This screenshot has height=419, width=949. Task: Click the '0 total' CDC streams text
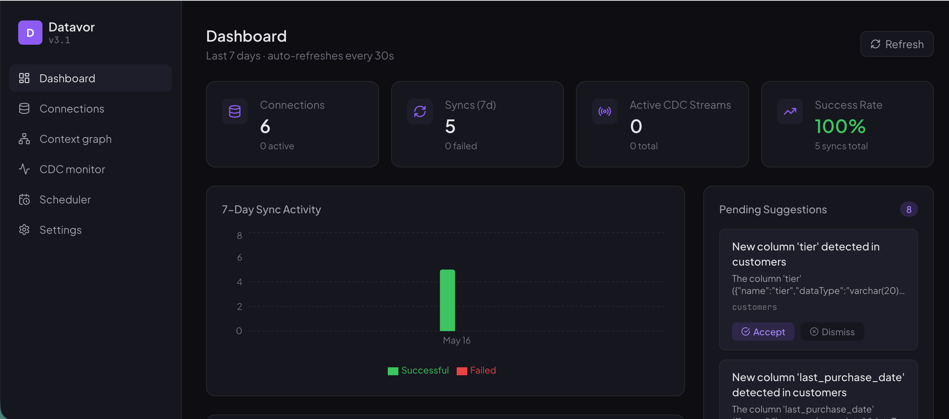[643, 146]
